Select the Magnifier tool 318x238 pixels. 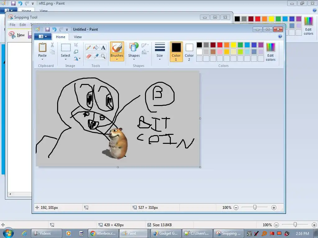103,56
